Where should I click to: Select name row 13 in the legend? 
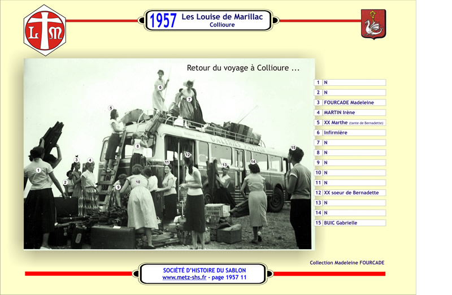pyautogui.click(x=350, y=203)
